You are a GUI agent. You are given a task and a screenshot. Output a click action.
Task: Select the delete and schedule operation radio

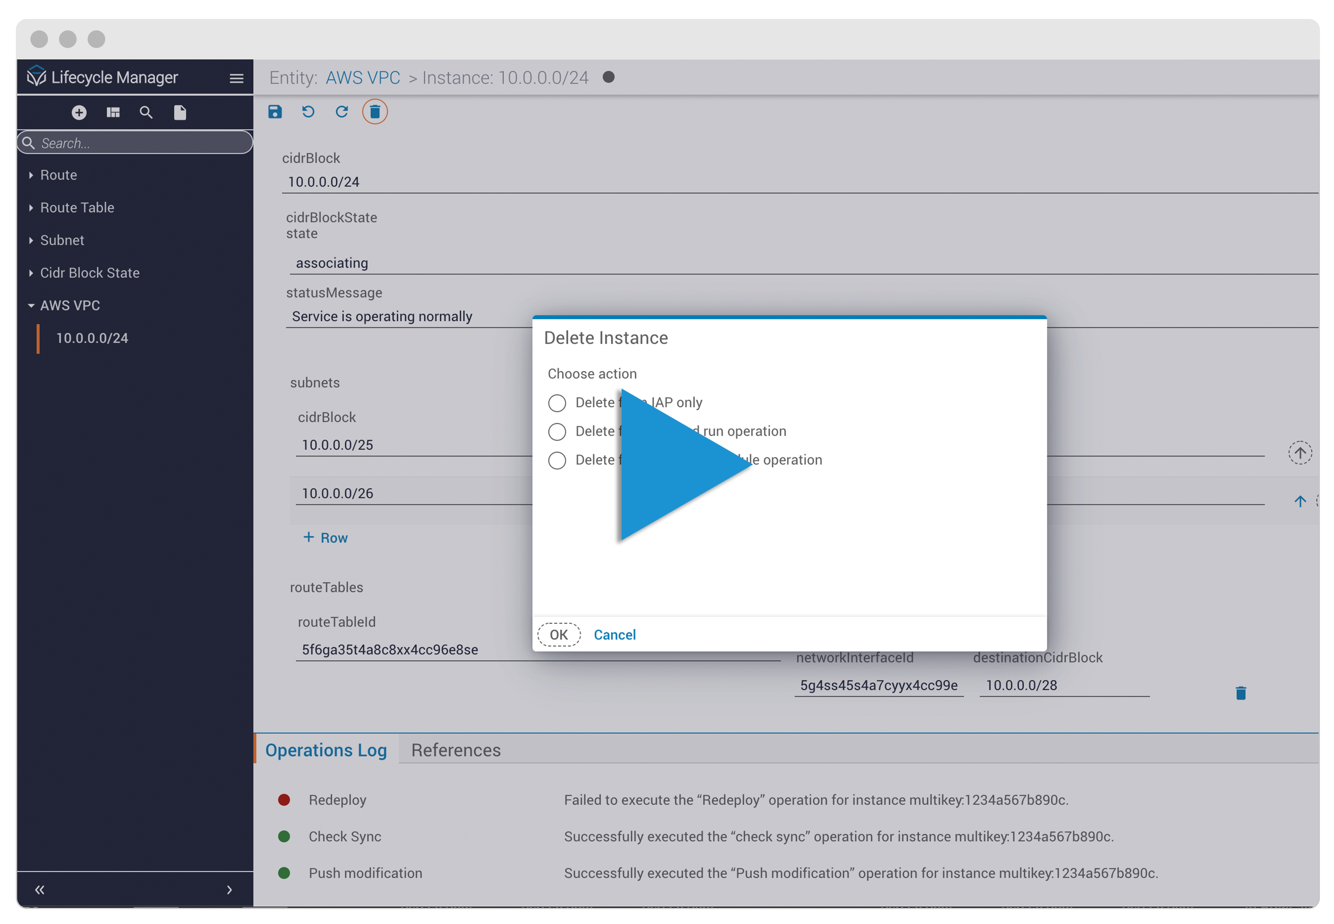(x=556, y=461)
